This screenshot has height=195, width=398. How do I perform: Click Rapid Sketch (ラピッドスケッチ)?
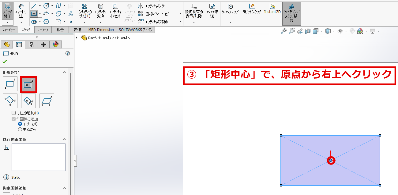coord(252,9)
